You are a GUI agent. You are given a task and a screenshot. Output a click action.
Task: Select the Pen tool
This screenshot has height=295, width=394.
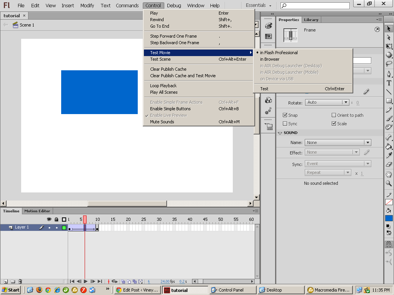click(389, 74)
